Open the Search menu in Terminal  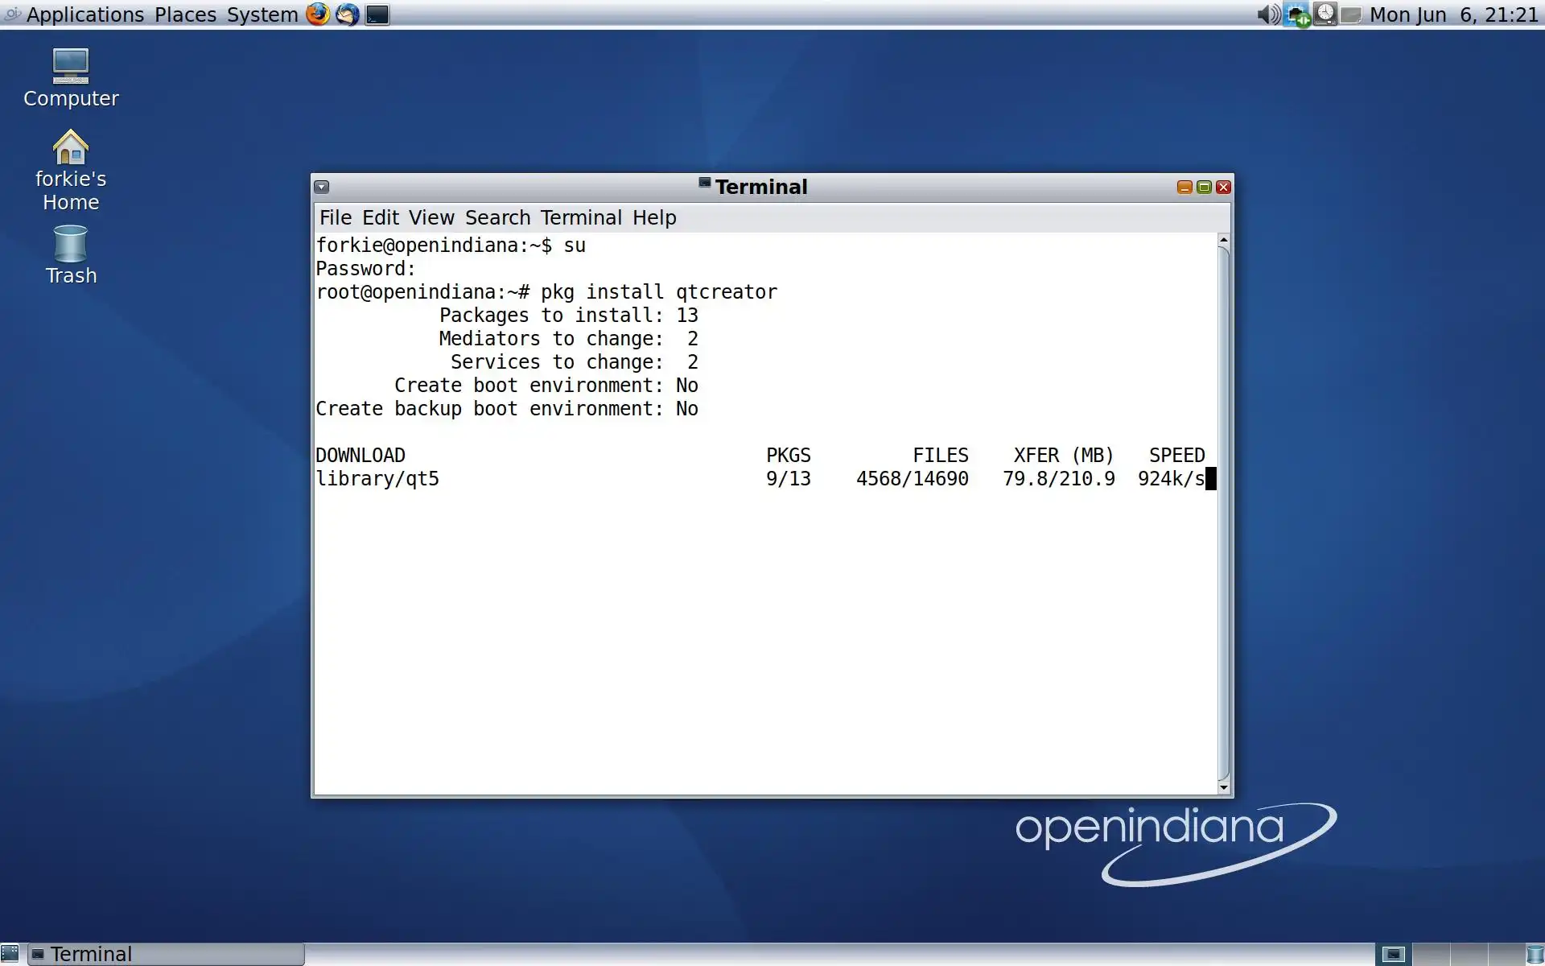tap(497, 217)
